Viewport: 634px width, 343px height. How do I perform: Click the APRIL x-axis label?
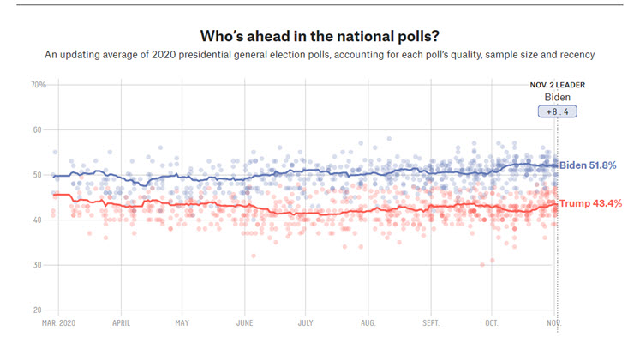[121, 324]
